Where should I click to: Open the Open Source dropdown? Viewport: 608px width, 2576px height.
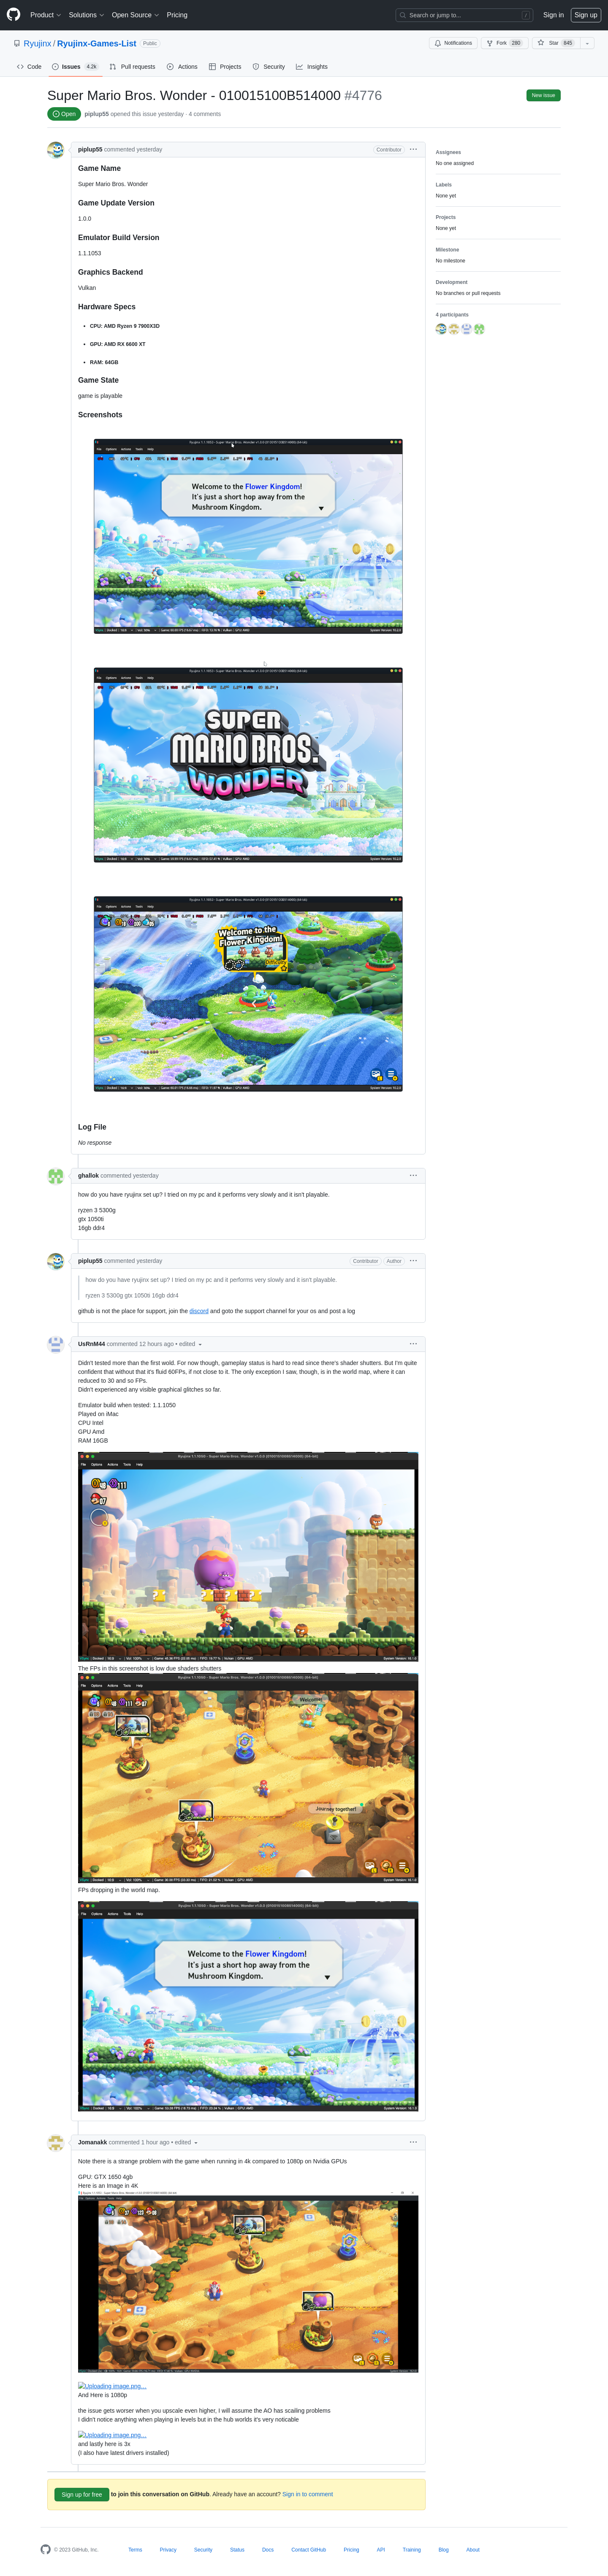(x=135, y=15)
